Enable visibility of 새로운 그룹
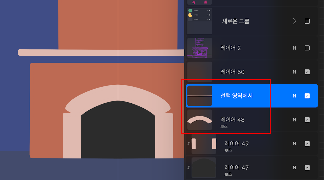 307,21
